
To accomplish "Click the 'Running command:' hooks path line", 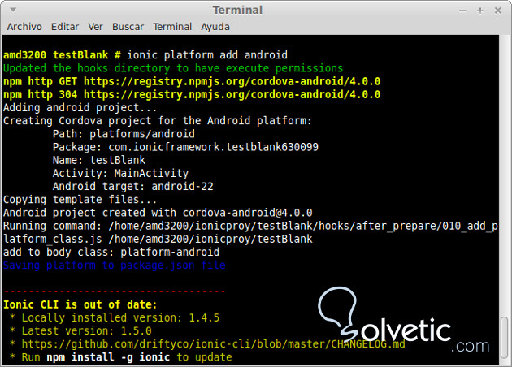I will point(250,232).
